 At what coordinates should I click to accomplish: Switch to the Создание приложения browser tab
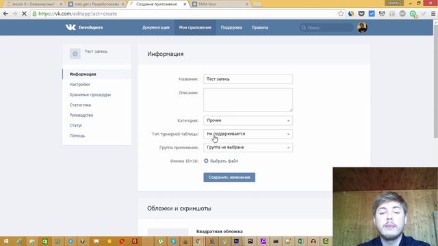pos(157,4)
